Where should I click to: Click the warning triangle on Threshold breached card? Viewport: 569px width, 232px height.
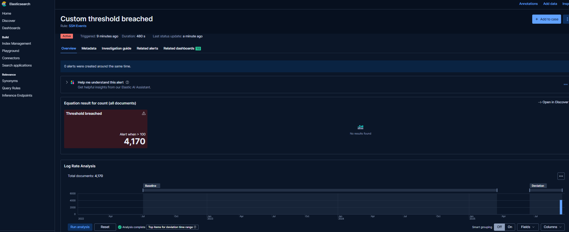pos(144,114)
